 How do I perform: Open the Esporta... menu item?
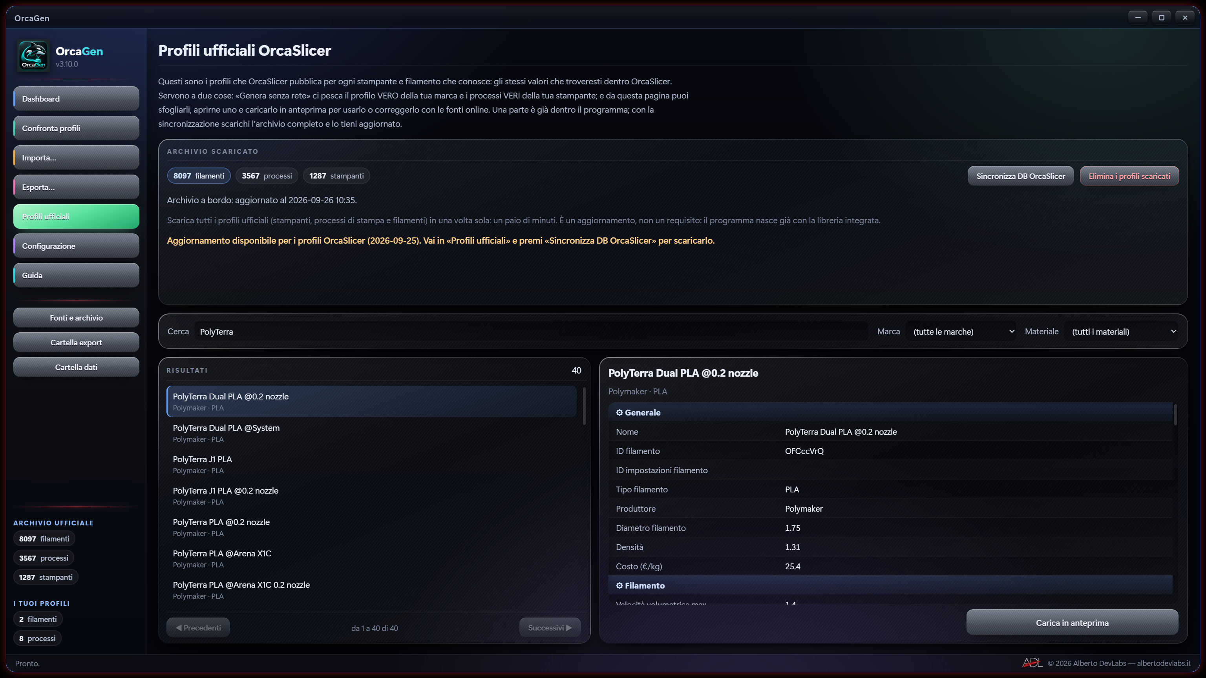76,187
